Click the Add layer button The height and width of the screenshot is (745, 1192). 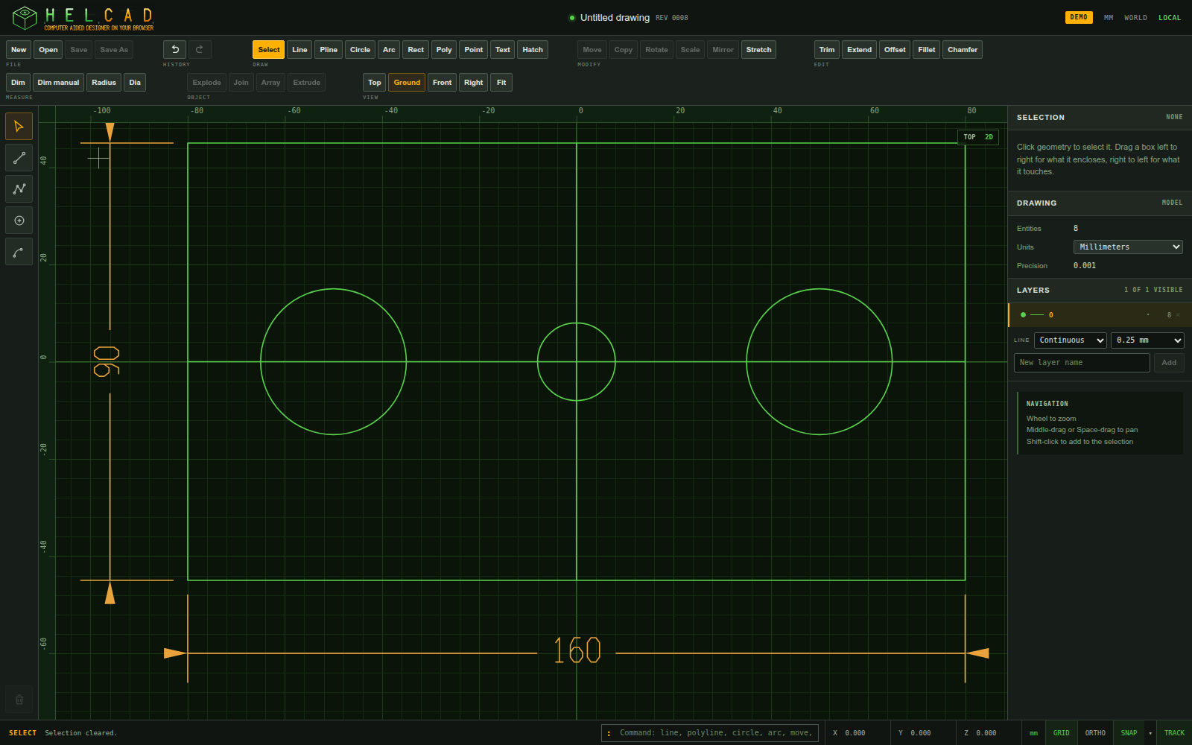click(x=1169, y=363)
